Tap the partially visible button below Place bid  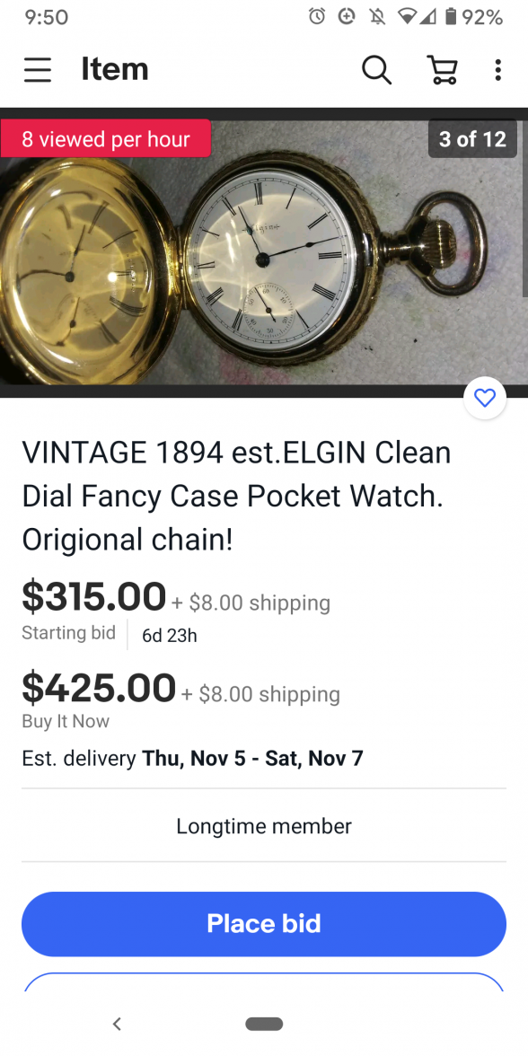[x=264, y=982]
